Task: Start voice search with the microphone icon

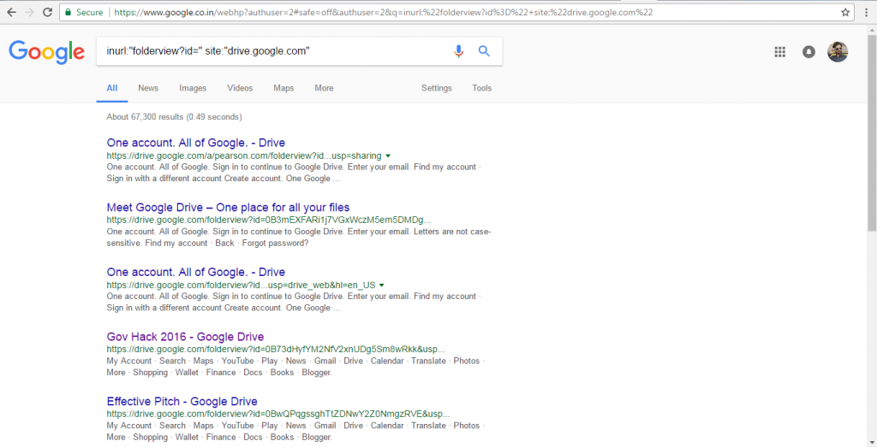Action: 459,51
